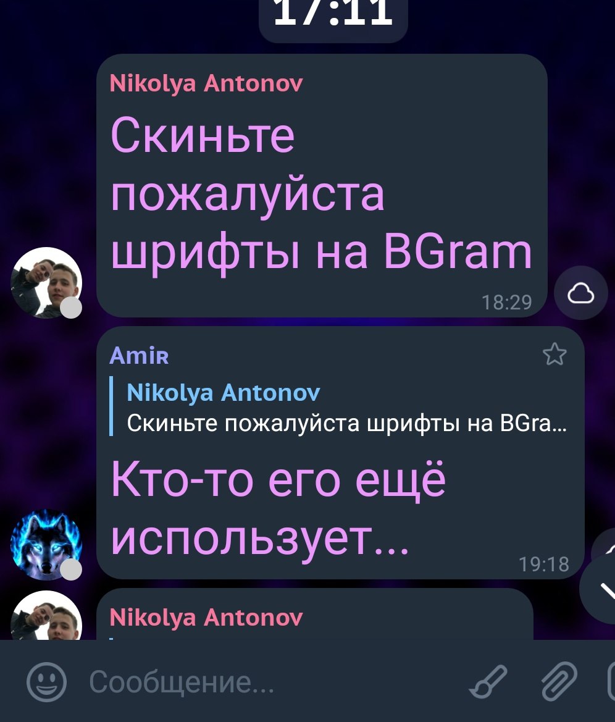Screen dimensions: 615x722
Task: Save the BGram message with the cloud icon
Action: point(581,293)
